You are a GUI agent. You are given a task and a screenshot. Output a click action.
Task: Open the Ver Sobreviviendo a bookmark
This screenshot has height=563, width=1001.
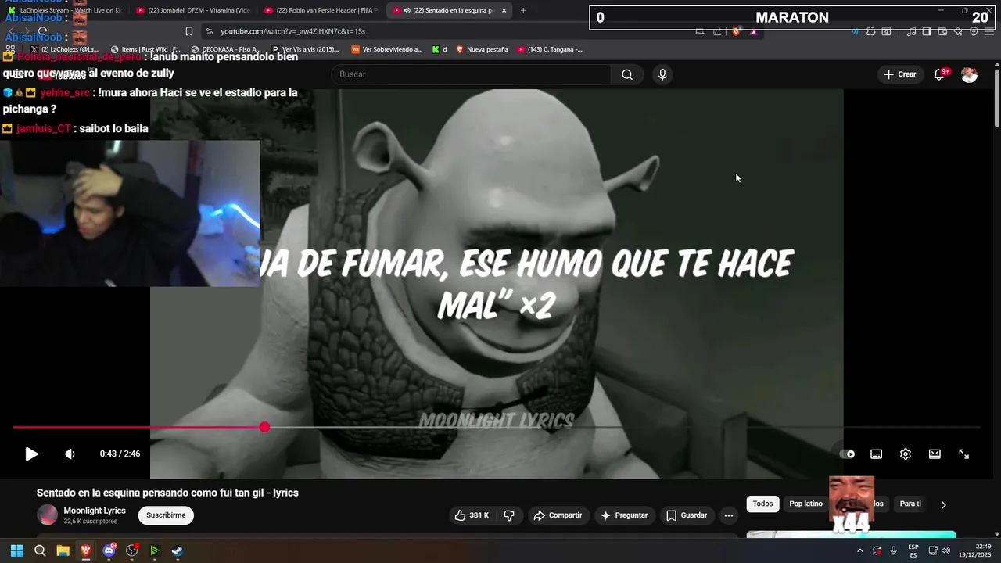[386, 49]
